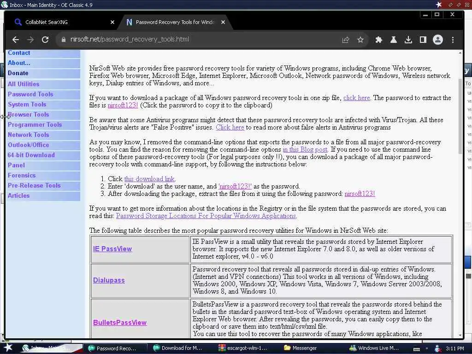The width and height of the screenshot is (472, 354).
Task: Copy first nirsoft123! password near zip link
Action: coord(123,106)
